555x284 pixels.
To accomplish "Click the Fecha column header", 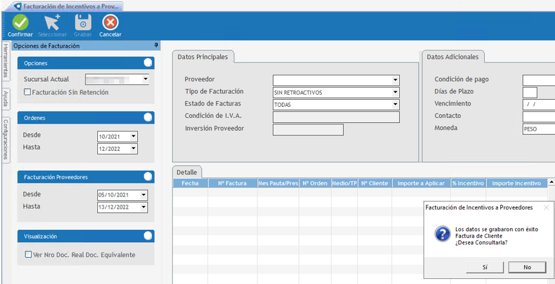I will click(190, 183).
